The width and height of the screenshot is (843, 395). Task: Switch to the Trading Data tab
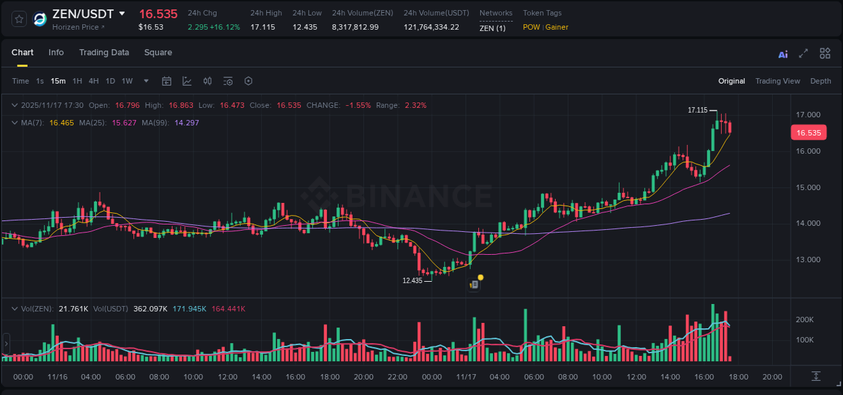104,52
